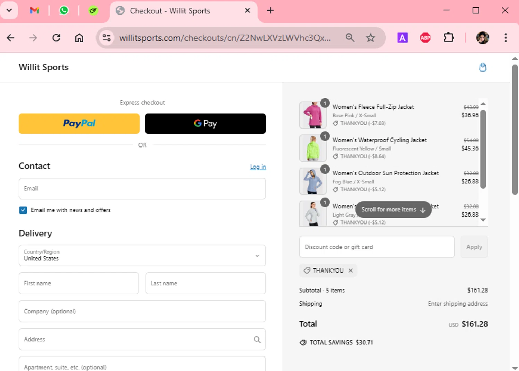
Task: Click the address search magnifier icon
Action: pyautogui.click(x=257, y=340)
